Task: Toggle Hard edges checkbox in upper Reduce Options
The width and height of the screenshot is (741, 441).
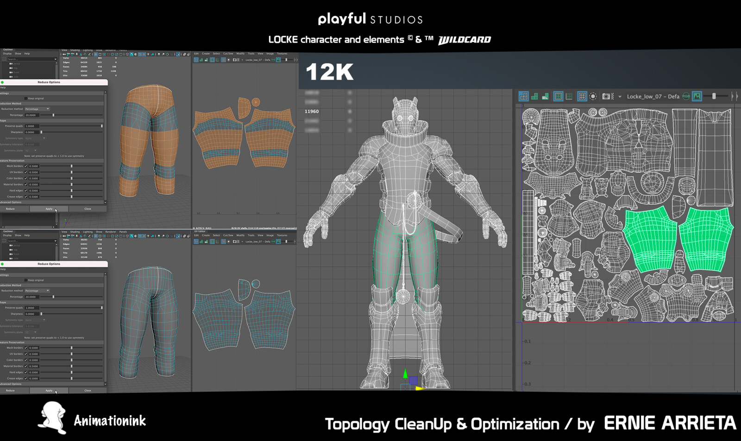Action: pyautogui.click(x=25, y=191)
